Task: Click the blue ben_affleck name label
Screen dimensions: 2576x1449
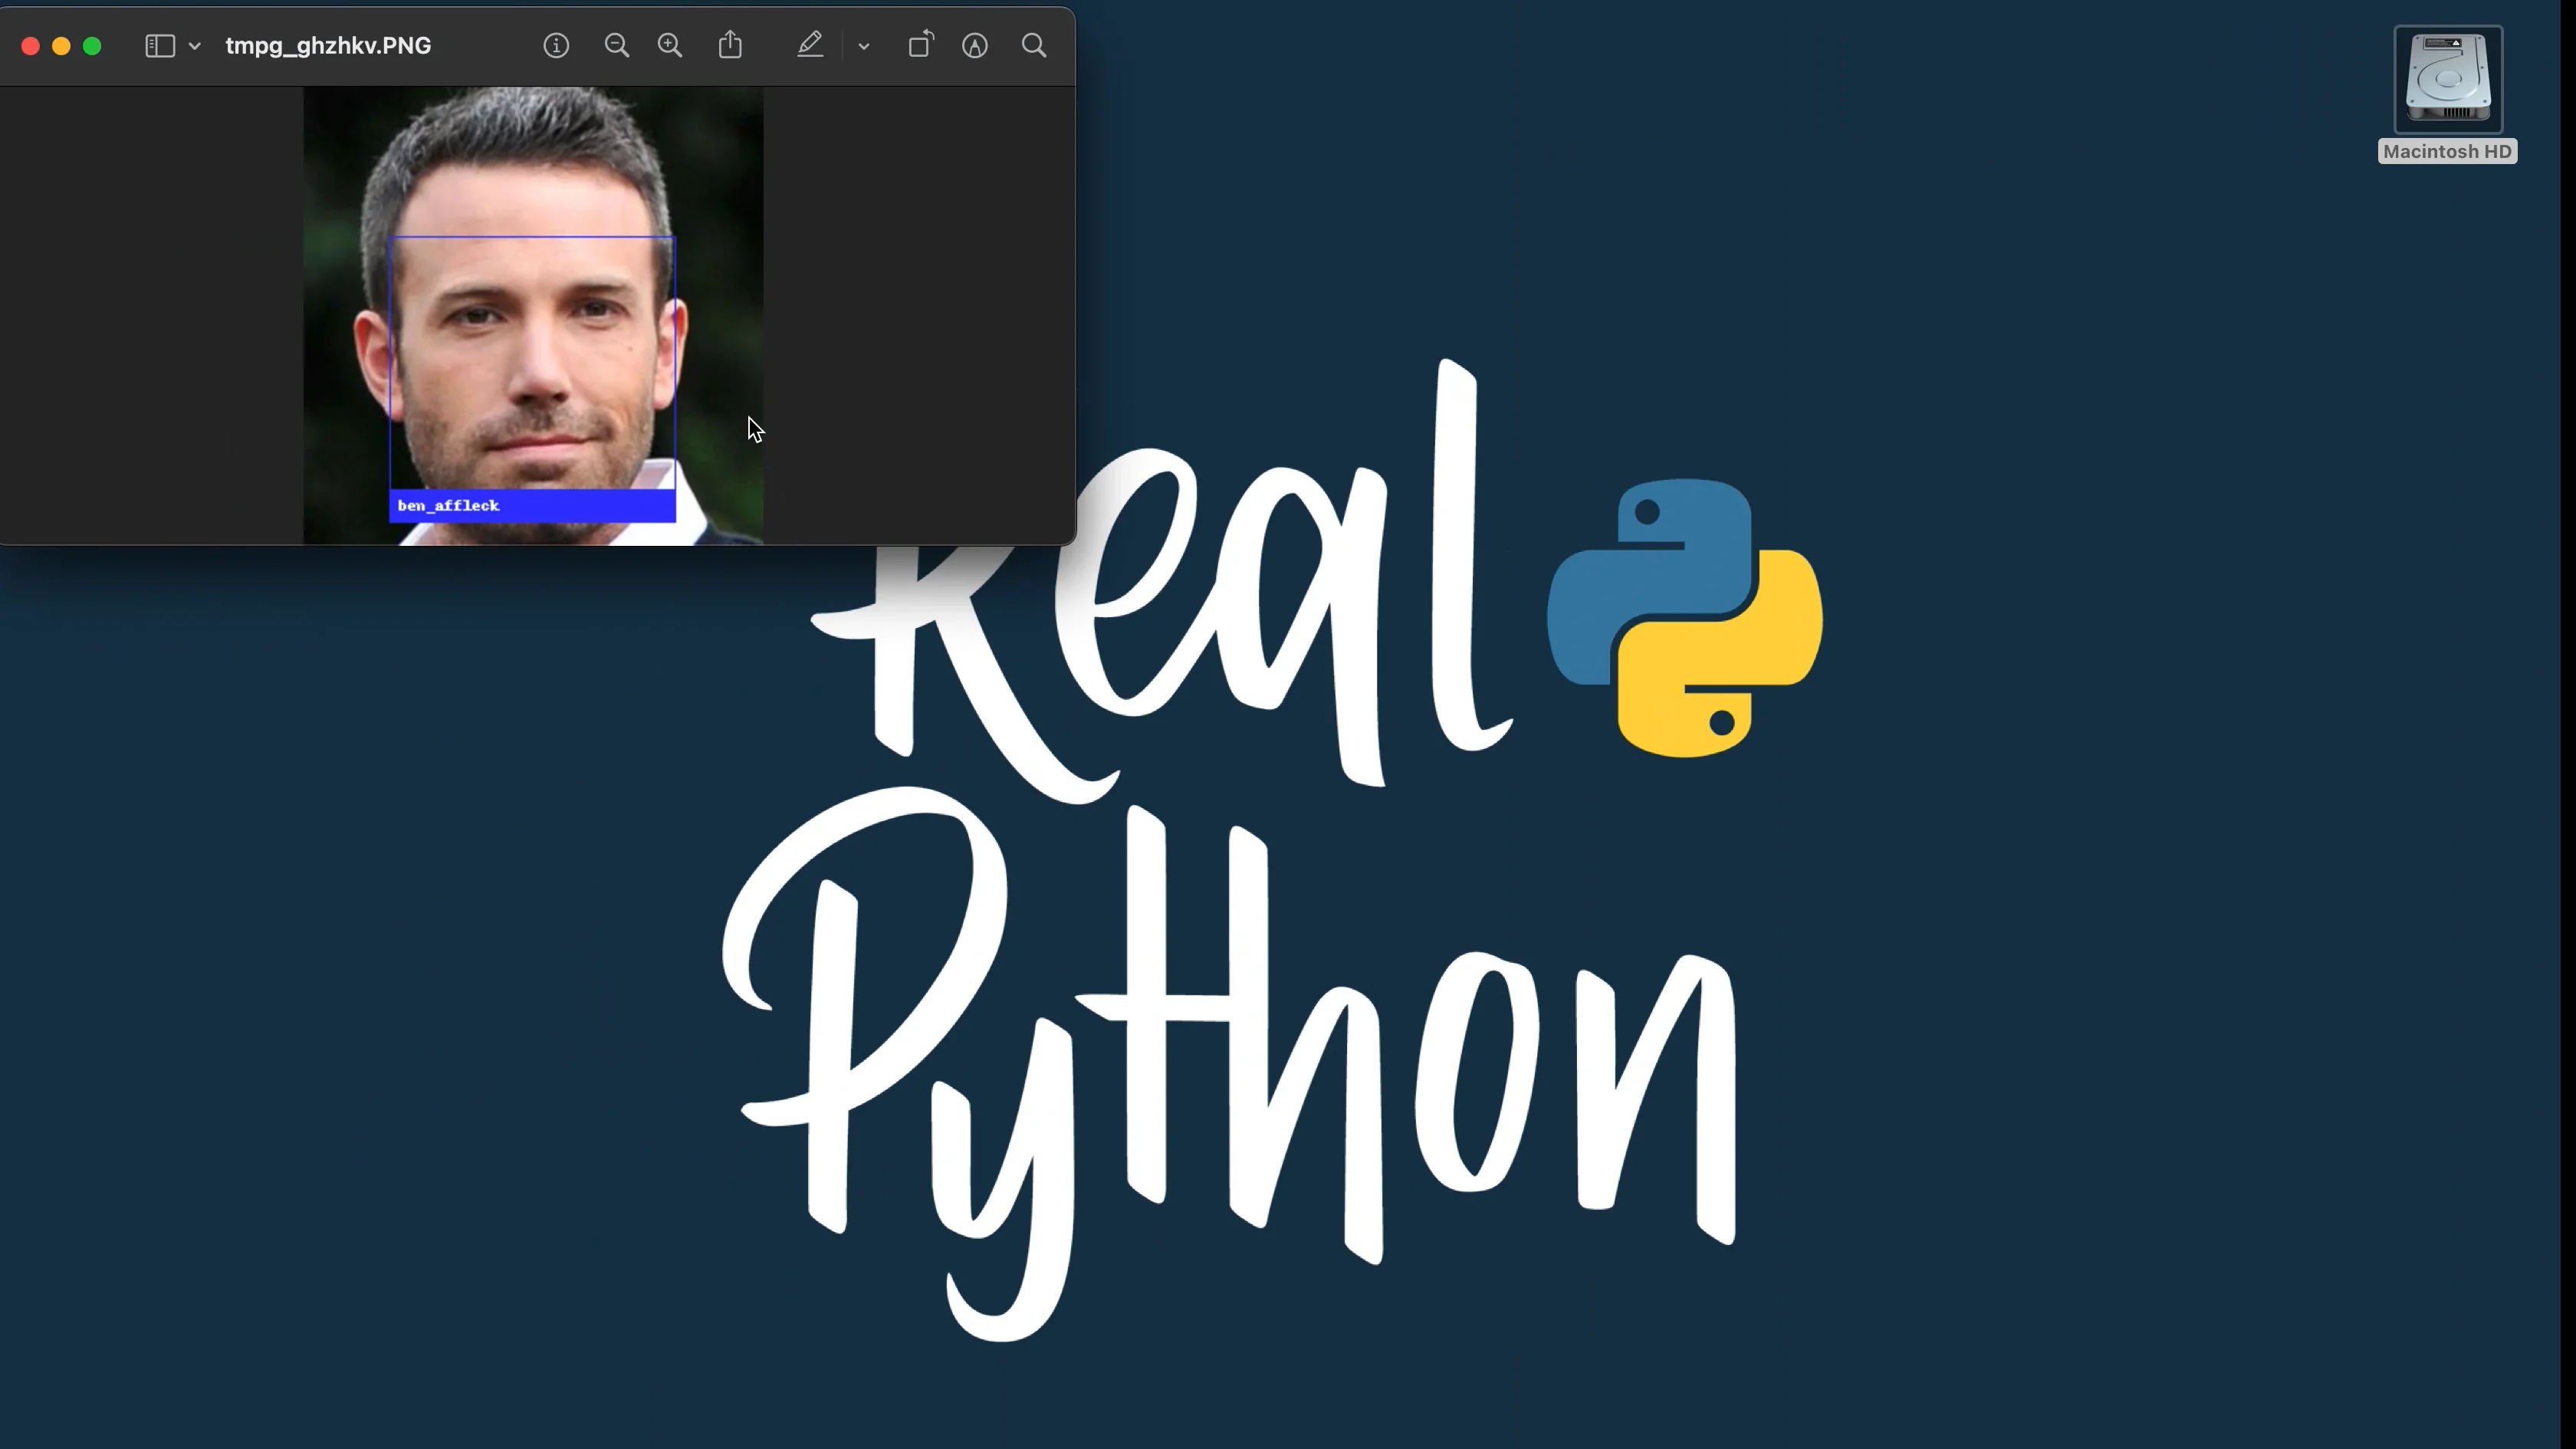Action: point(532,506)
